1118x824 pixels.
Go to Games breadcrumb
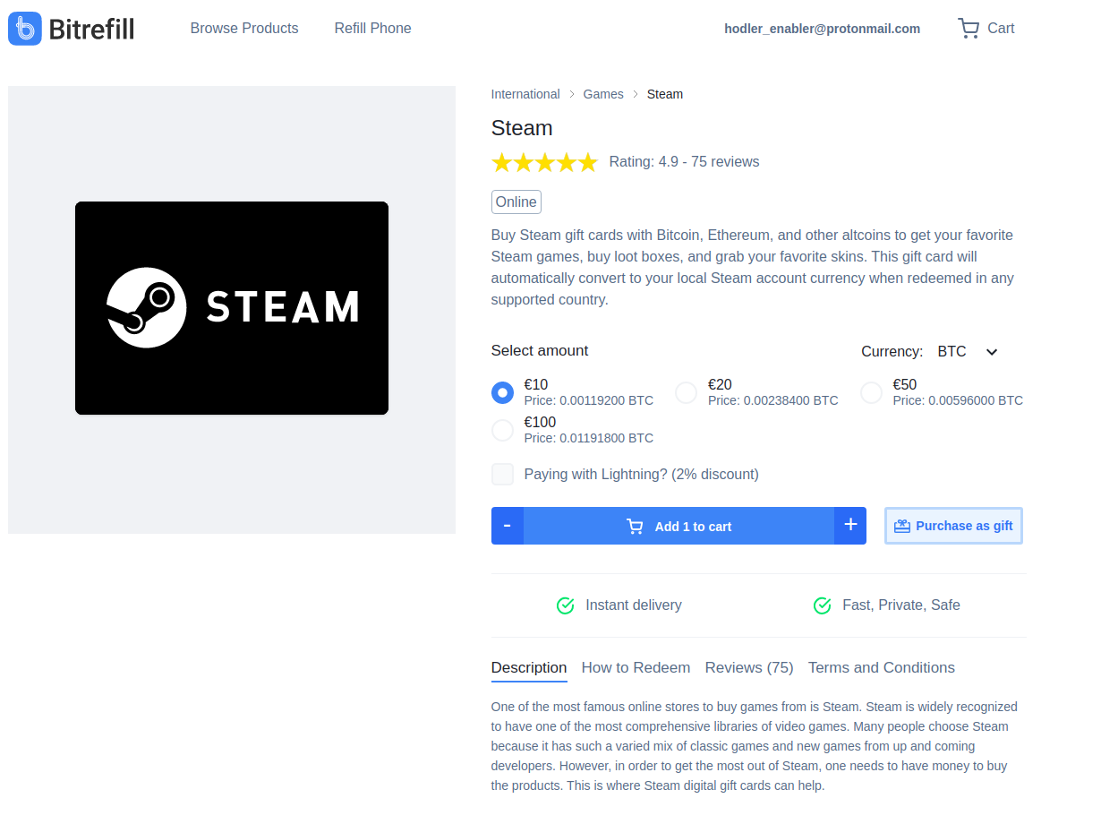click(x=603, y=94)
